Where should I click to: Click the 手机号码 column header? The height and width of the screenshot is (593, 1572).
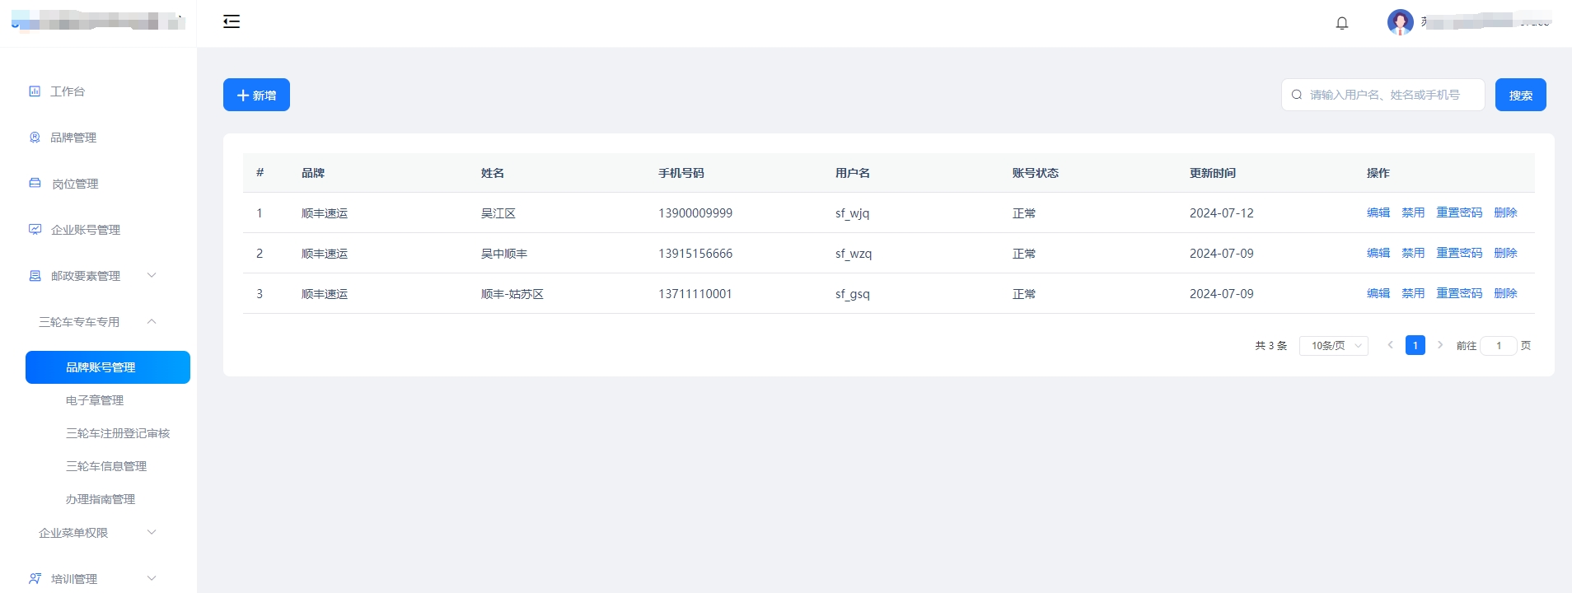pyautogui.click(x=681, y=173)
